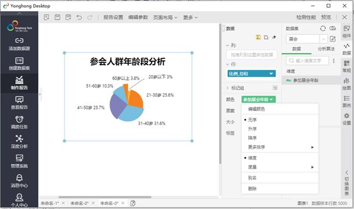The image size is (354, 209).
Task: Click the add-sheet icon next to bottom tabs
Action: pyautogui.click(x=133, y=203)
